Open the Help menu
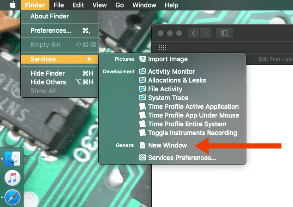 click(171, 5)
